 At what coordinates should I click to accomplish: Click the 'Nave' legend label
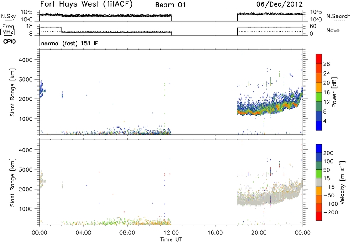[333, 31]
